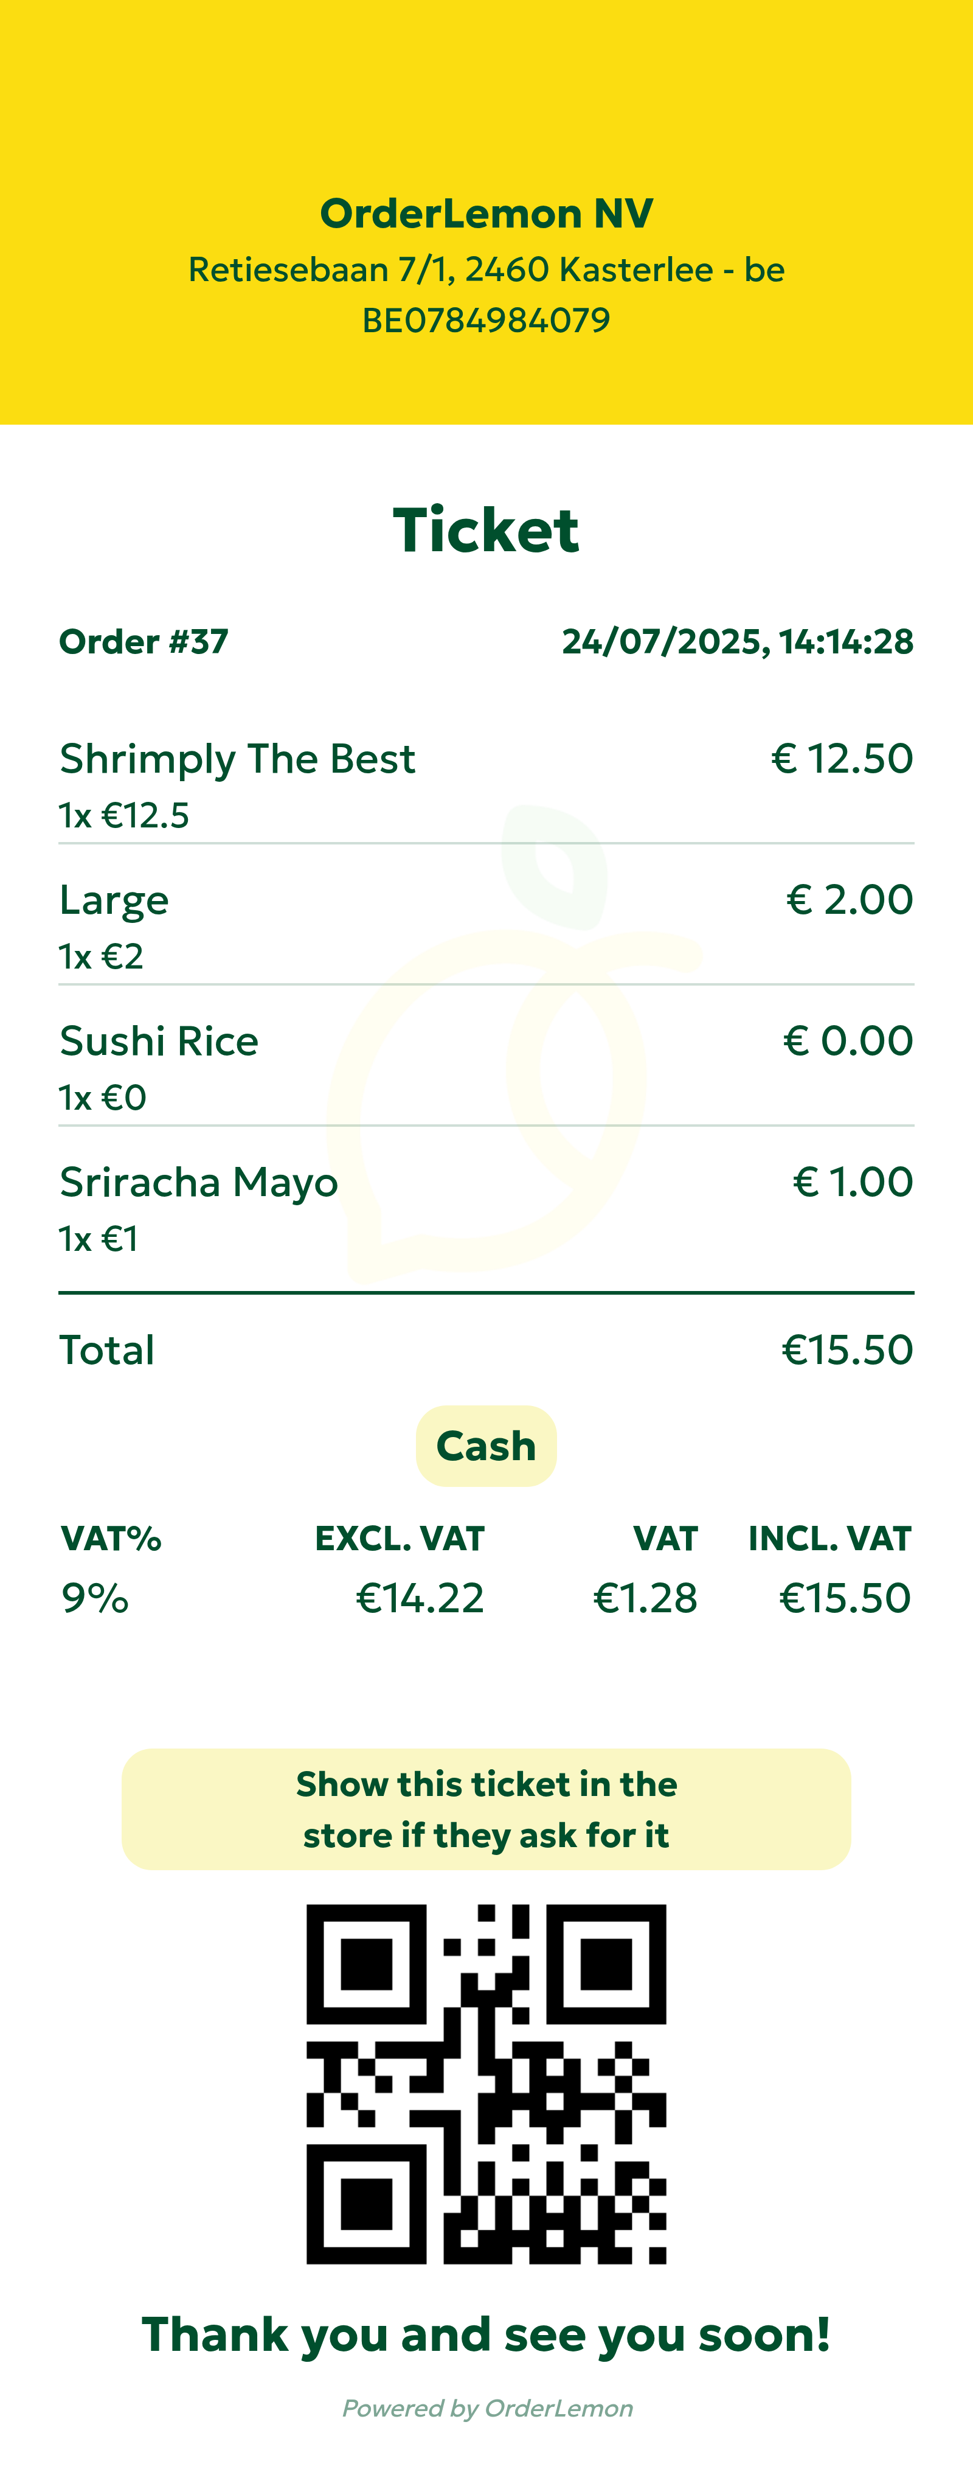Click the Shrimply The Best item
Viewport: 973px width, 2492px height.
[x=238, y=759]
